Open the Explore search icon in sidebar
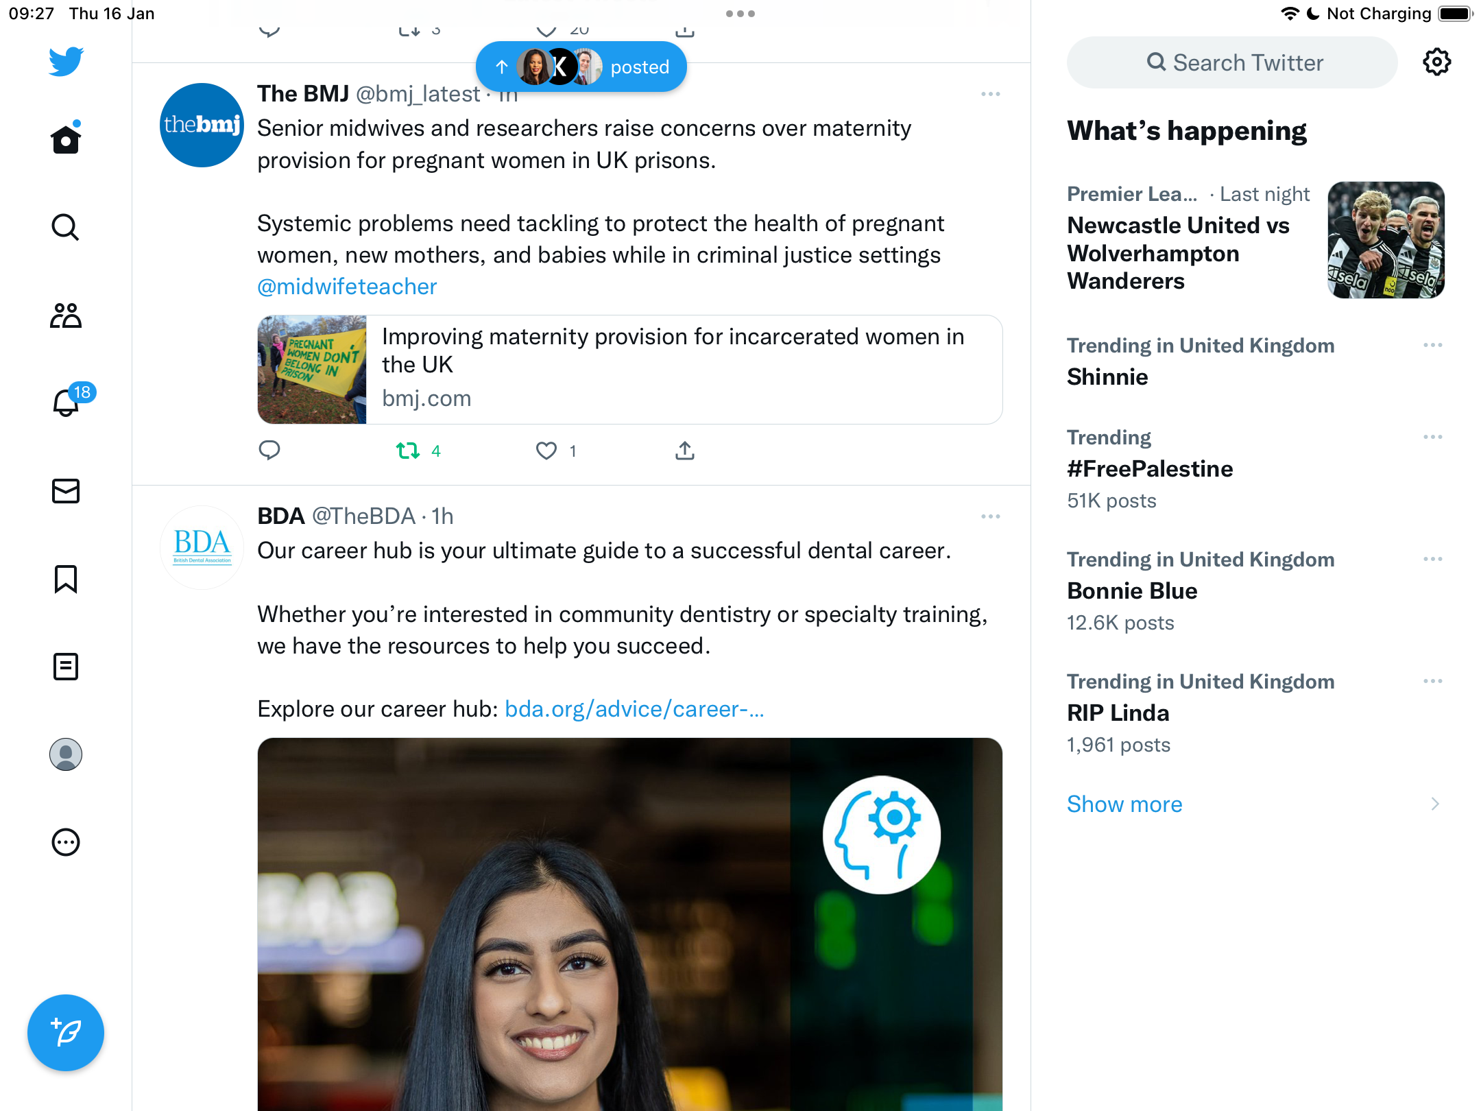Viewport: 1481px width, 1111px height. coord(66,227)
